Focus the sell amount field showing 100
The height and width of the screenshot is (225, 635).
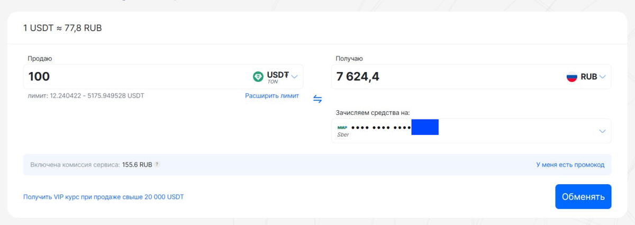coord(132,77)
